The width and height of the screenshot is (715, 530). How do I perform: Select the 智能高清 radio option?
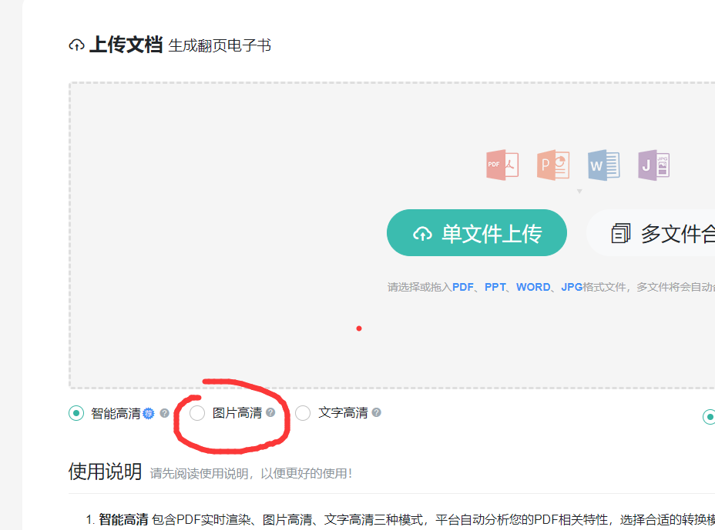tap(76, 413)
